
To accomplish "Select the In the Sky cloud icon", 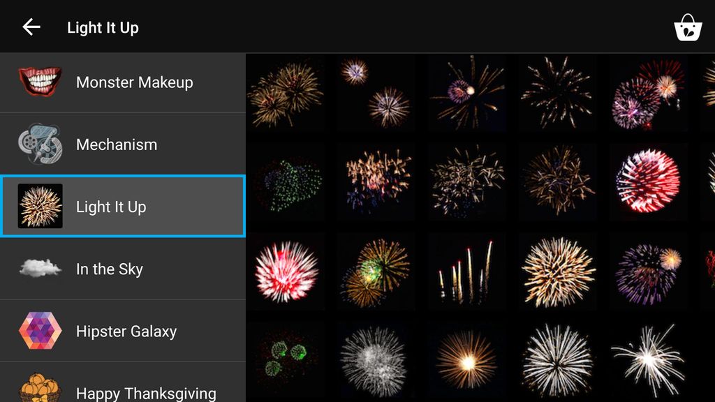I will tap(40, 269).
